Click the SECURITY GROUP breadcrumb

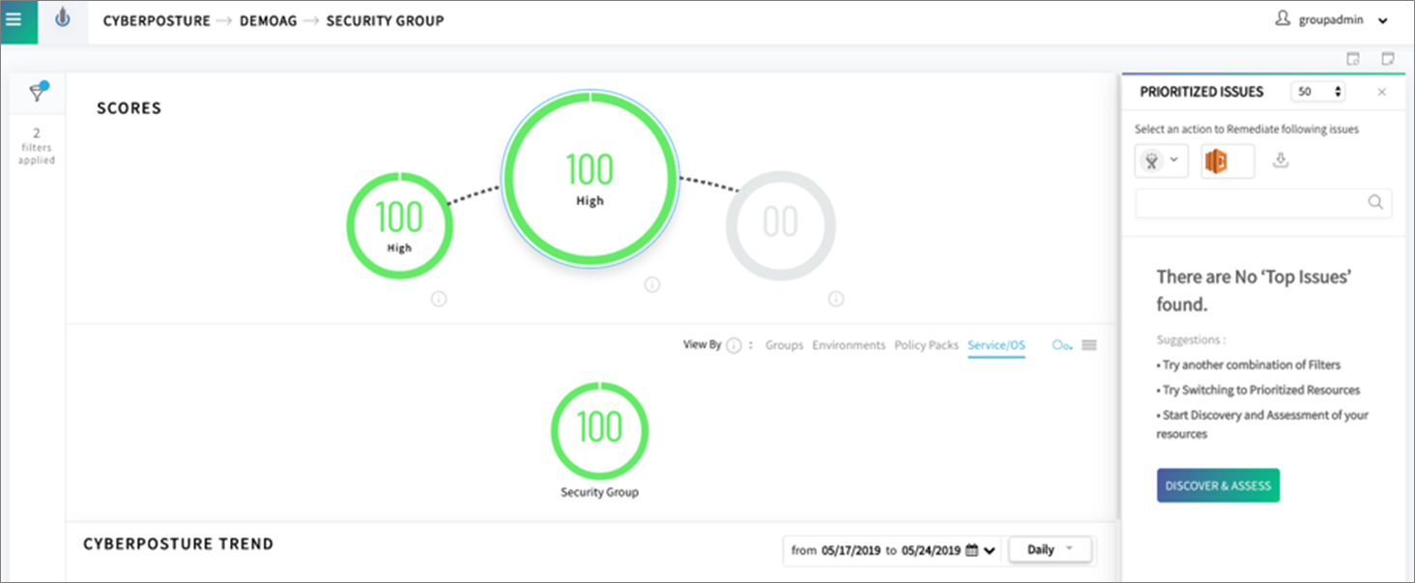(385, 20)
